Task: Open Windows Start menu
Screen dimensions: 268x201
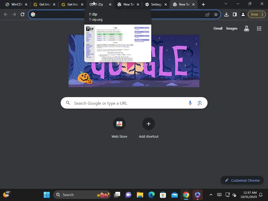Action: (47, 195)
